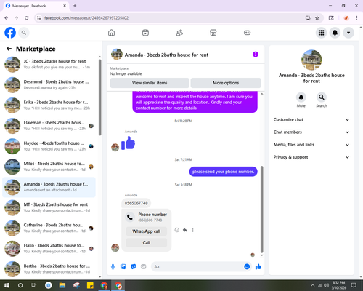
Task: Open the Gaming icon in top navigation
Action: click(x=247, y=33)
